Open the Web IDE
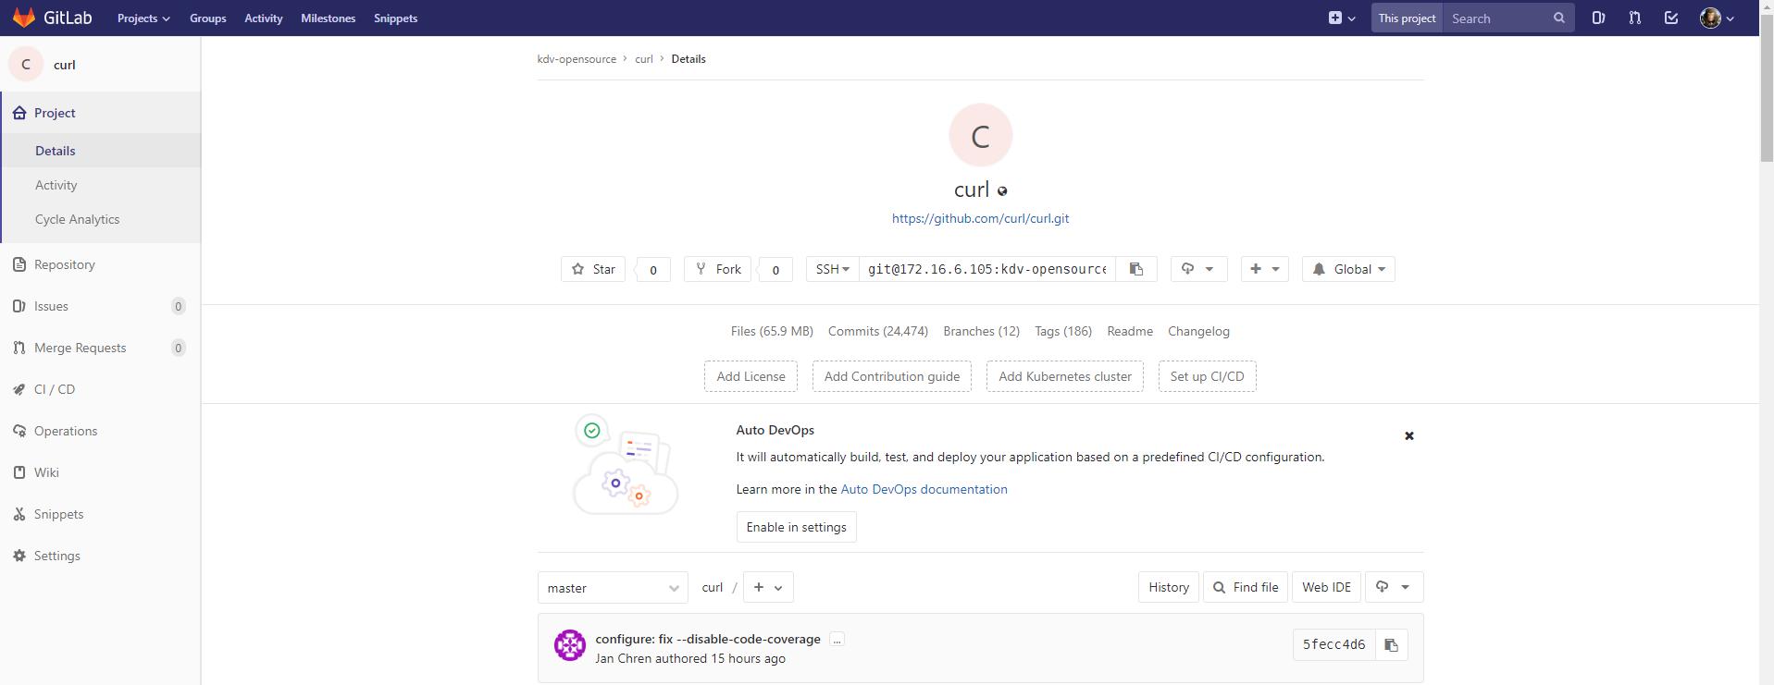1774x685 pixels. pyautogui.click(x=1326, y=587)
